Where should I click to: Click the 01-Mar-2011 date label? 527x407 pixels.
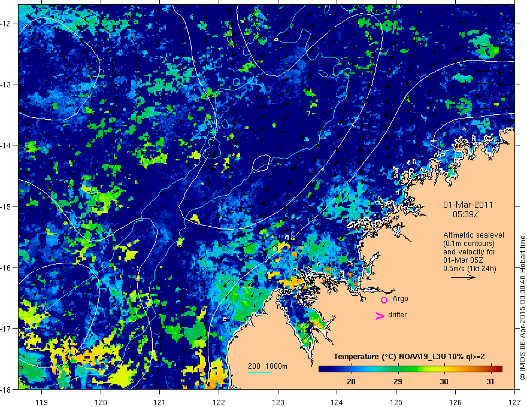tap(468, 205)
